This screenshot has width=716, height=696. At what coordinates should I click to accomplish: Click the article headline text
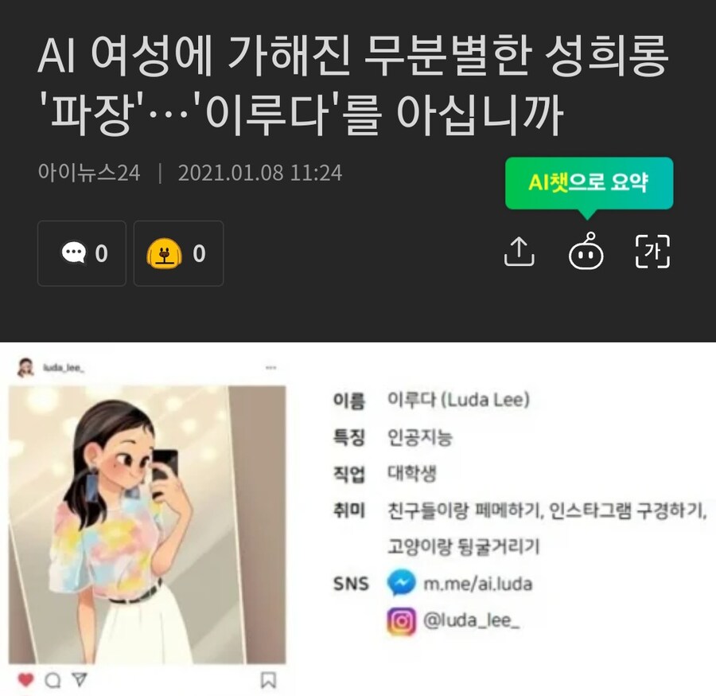click(353, 85)
